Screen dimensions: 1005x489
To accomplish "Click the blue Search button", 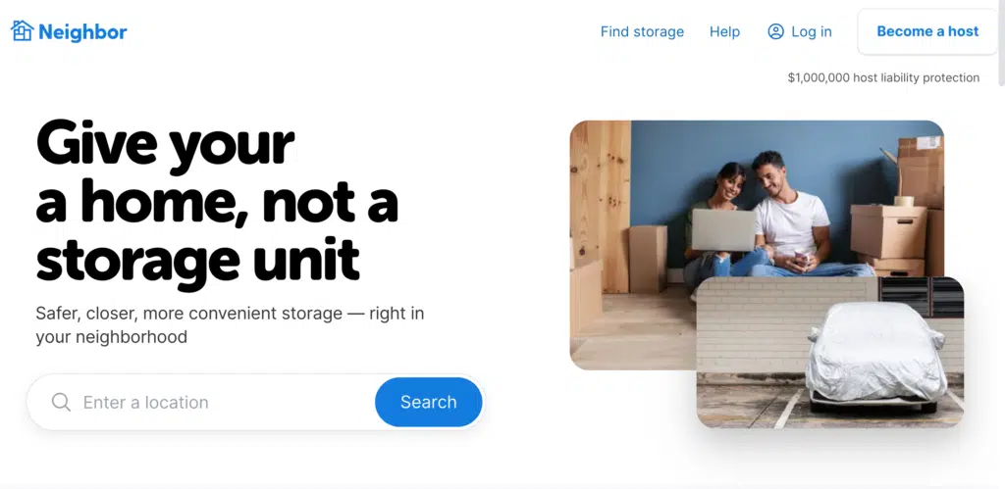I will [x=428, y=402].
